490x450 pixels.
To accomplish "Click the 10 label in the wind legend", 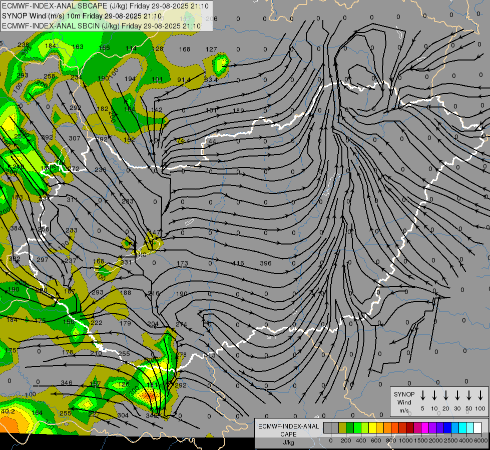I will (434, 408).
